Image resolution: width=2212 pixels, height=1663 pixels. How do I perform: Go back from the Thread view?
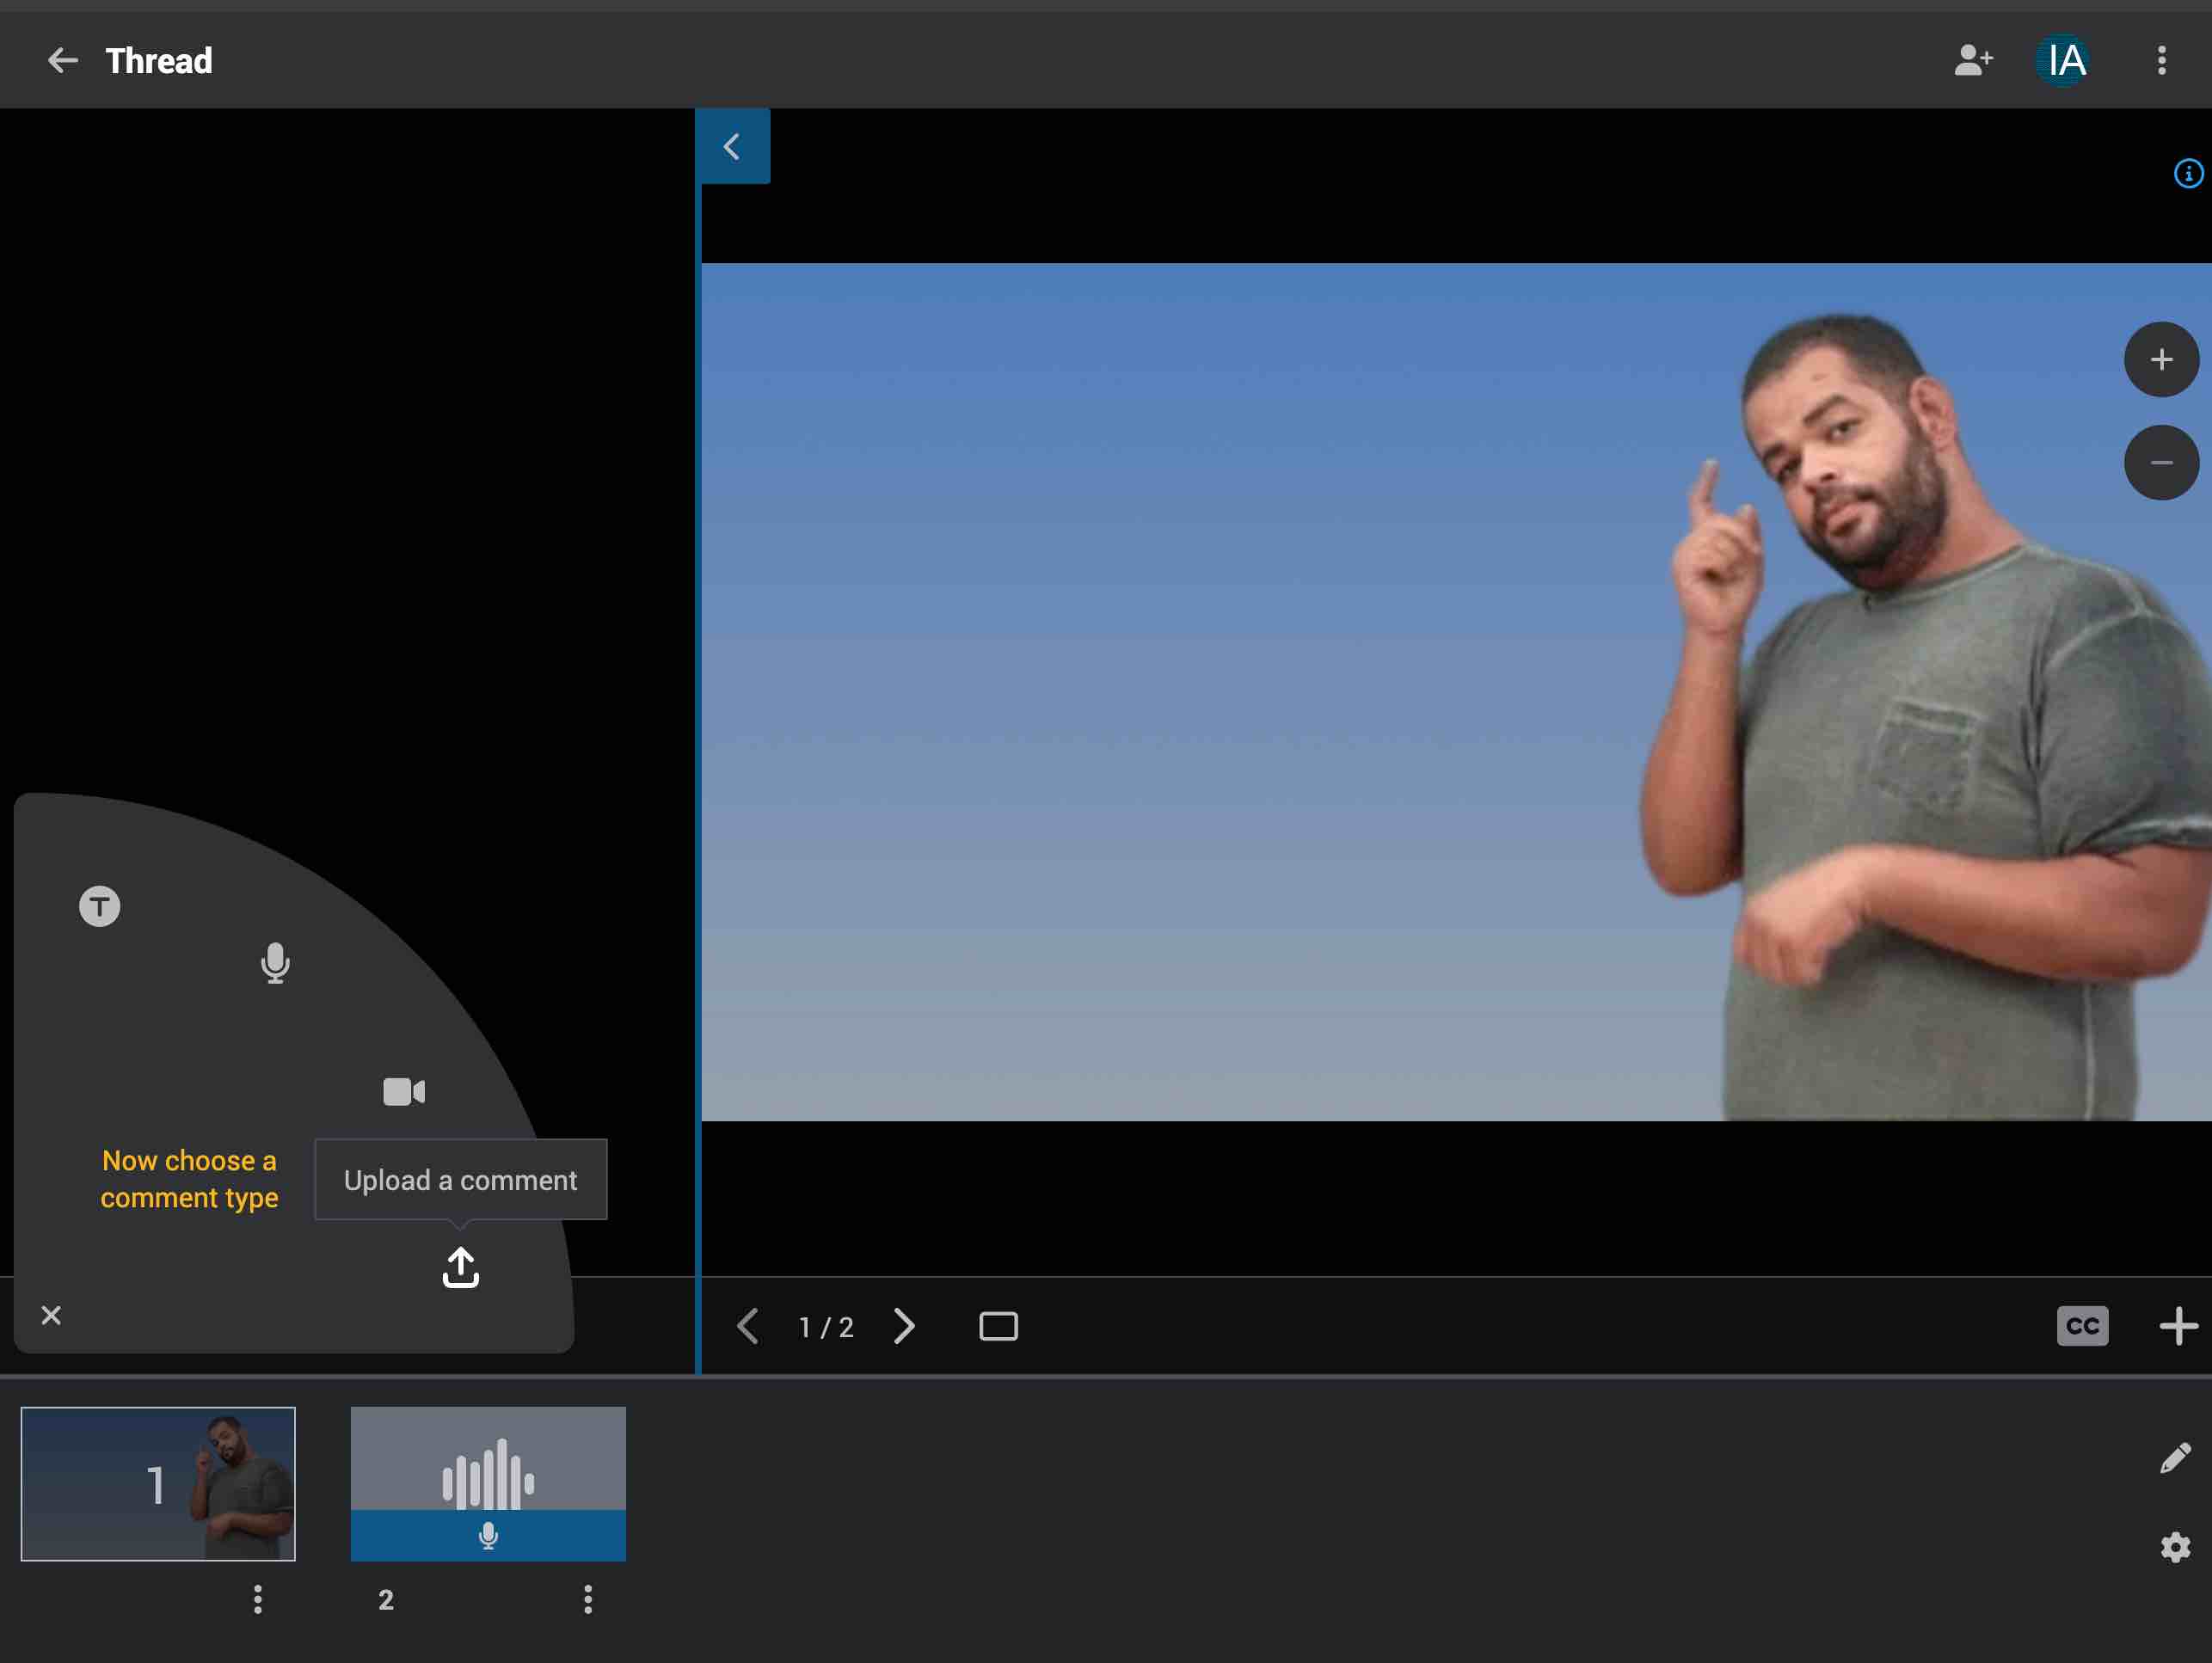pyautogui.click(x=63, y=60)
